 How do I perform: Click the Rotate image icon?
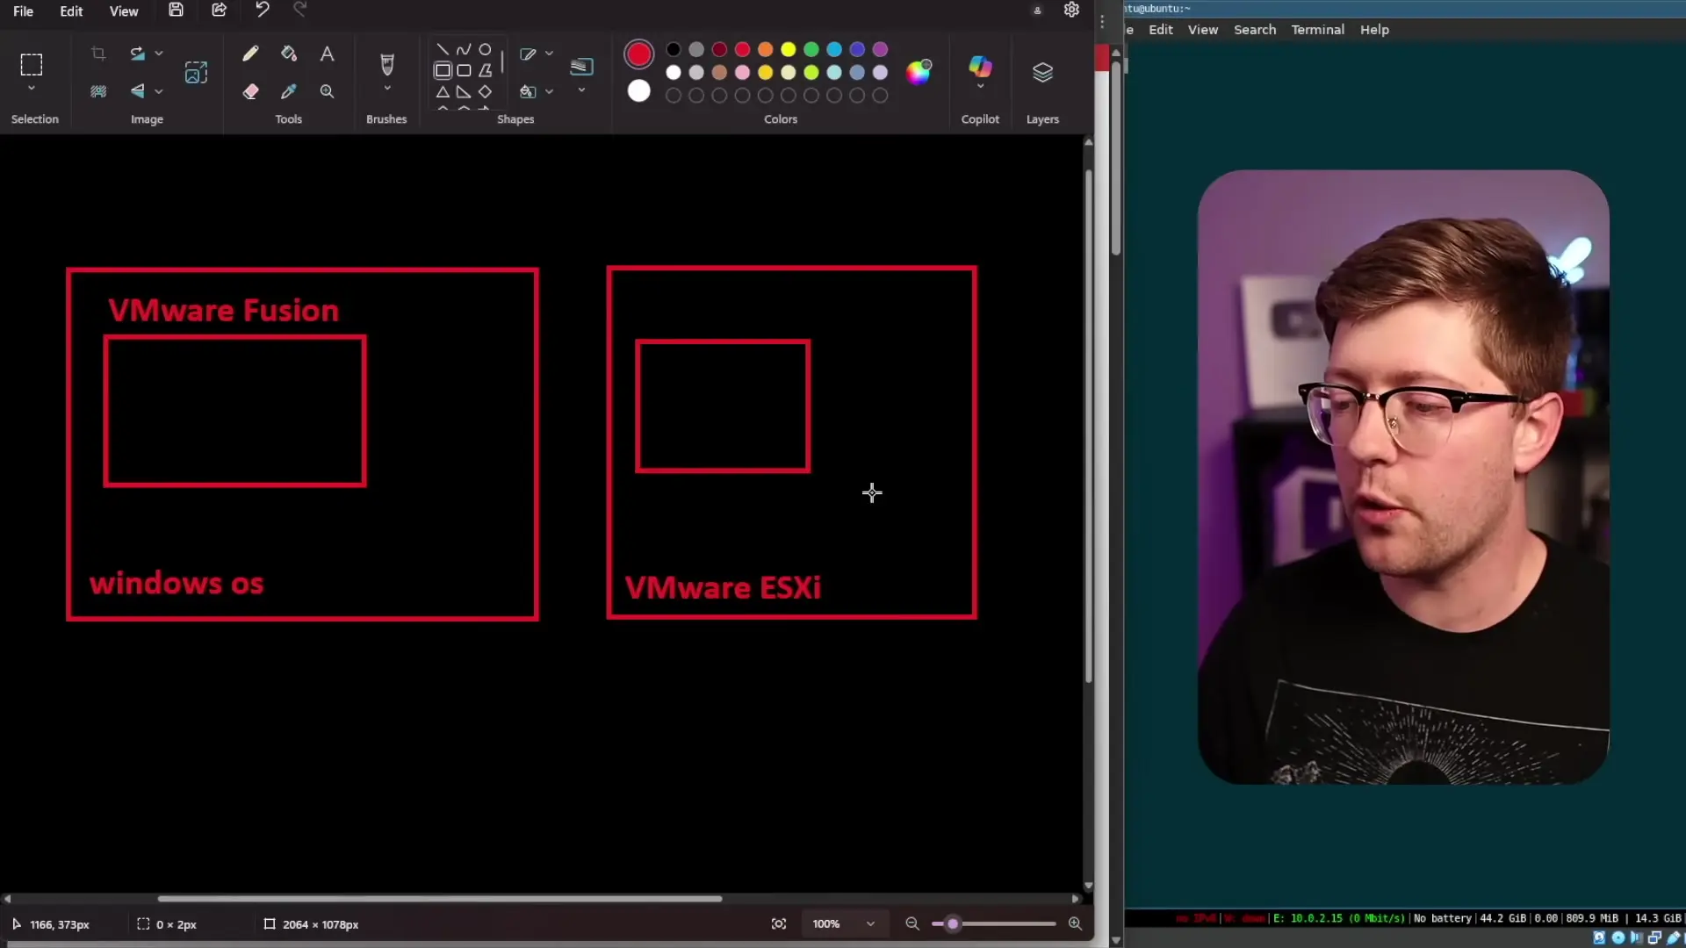tap(138, 54)
